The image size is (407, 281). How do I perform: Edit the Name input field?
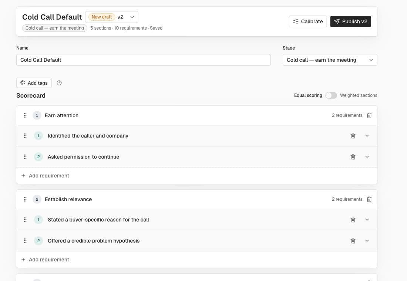click(143, 60)
